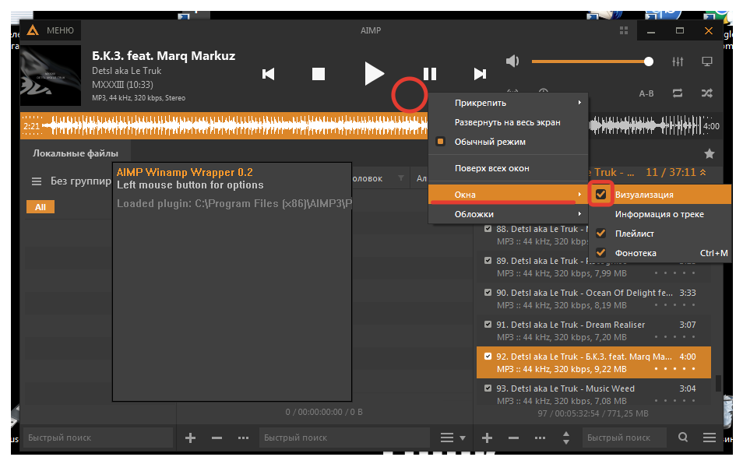The width and height of the screenshot is (743, 471).
Task: Uncheck track 93 Music Weed checkbox
Action: [488, 388]
